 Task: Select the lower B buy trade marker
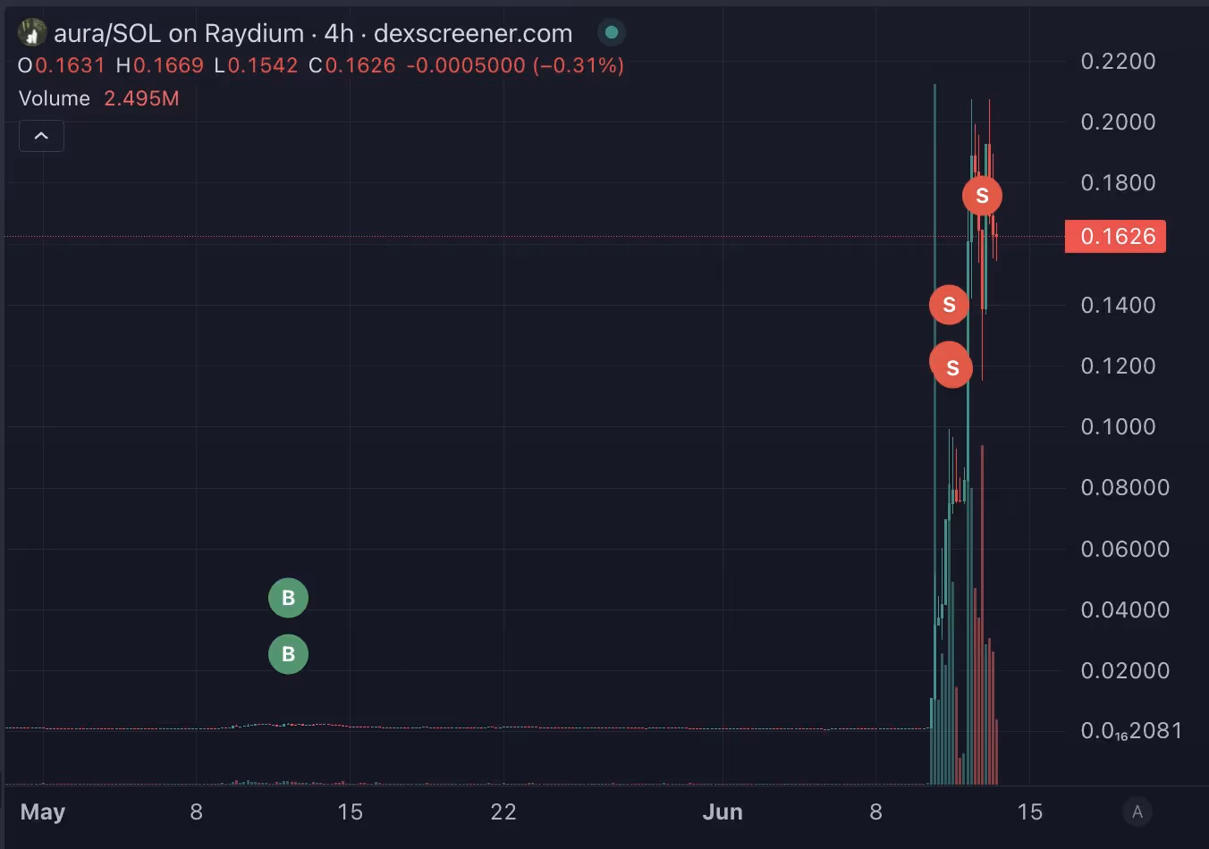coord(288,653)
